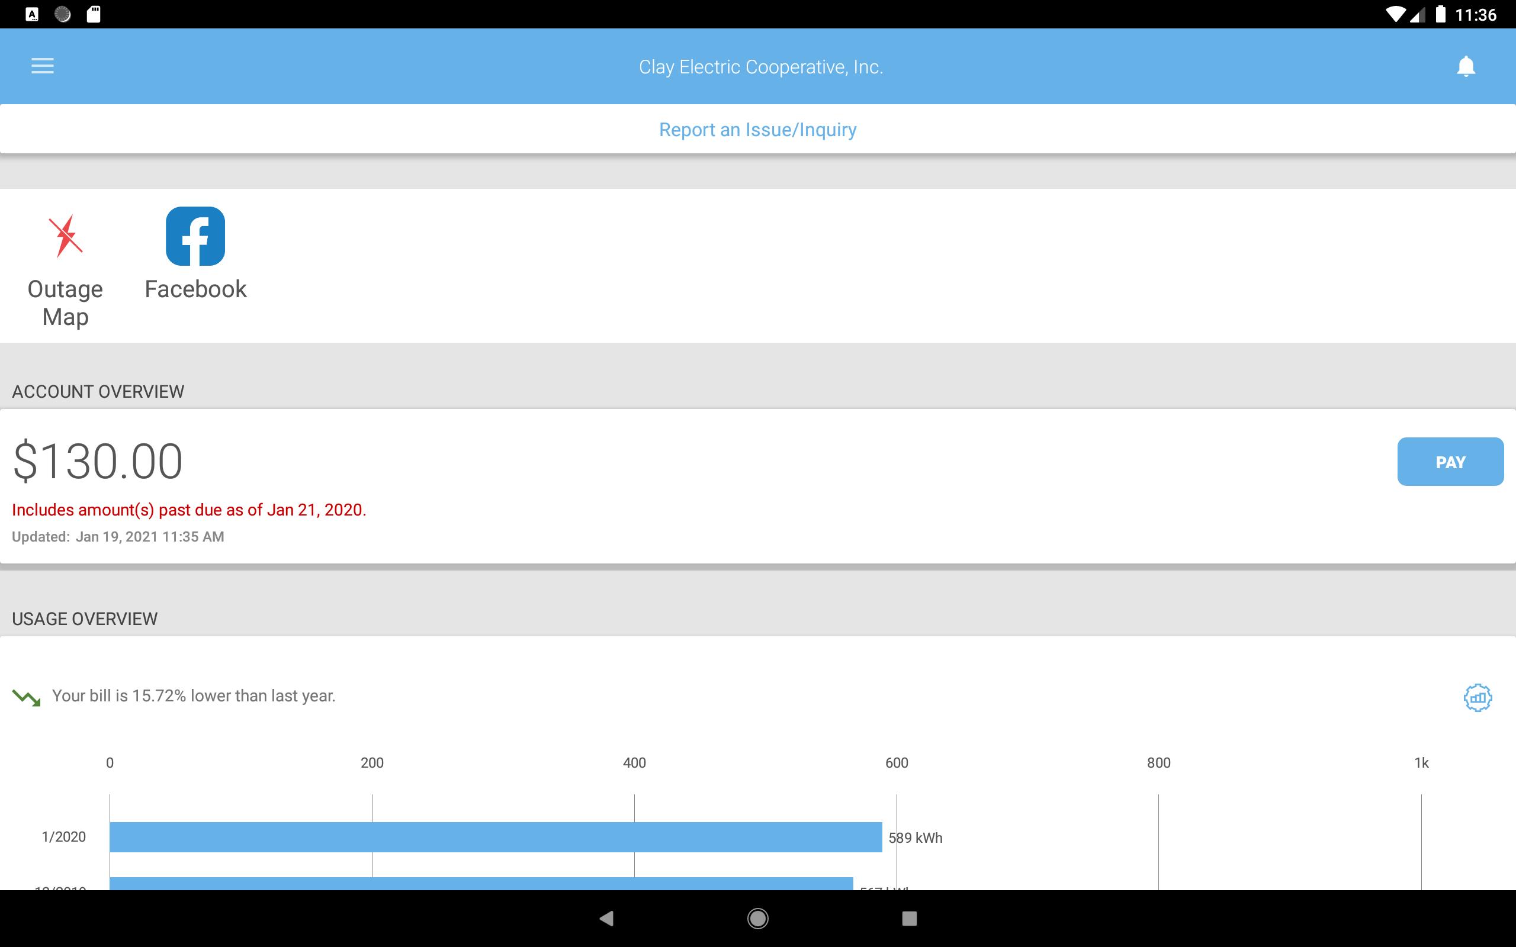
Task: Tap Android back navigation button
Action: 606,919
